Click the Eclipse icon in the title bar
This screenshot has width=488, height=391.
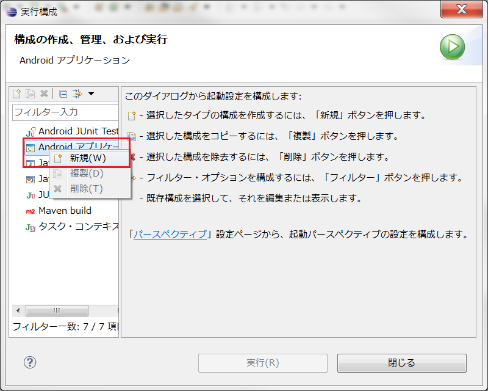[x=12, y=12]
